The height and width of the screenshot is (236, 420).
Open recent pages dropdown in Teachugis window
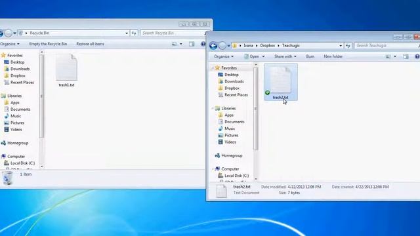228,46
